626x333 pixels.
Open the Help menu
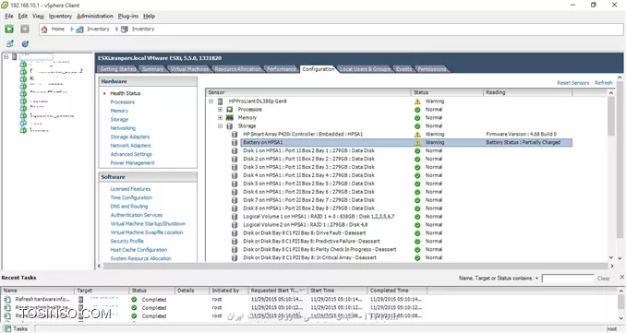[x=149, y=16]
